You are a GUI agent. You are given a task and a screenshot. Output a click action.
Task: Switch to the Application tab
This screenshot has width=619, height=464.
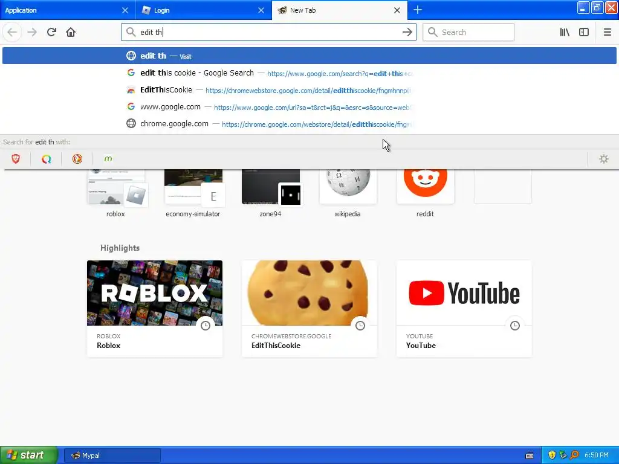tap(68, 10)
